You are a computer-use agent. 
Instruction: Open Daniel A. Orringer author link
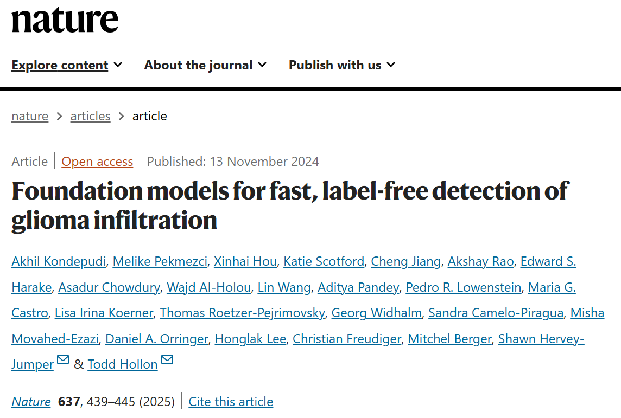[x=156, y=339]
